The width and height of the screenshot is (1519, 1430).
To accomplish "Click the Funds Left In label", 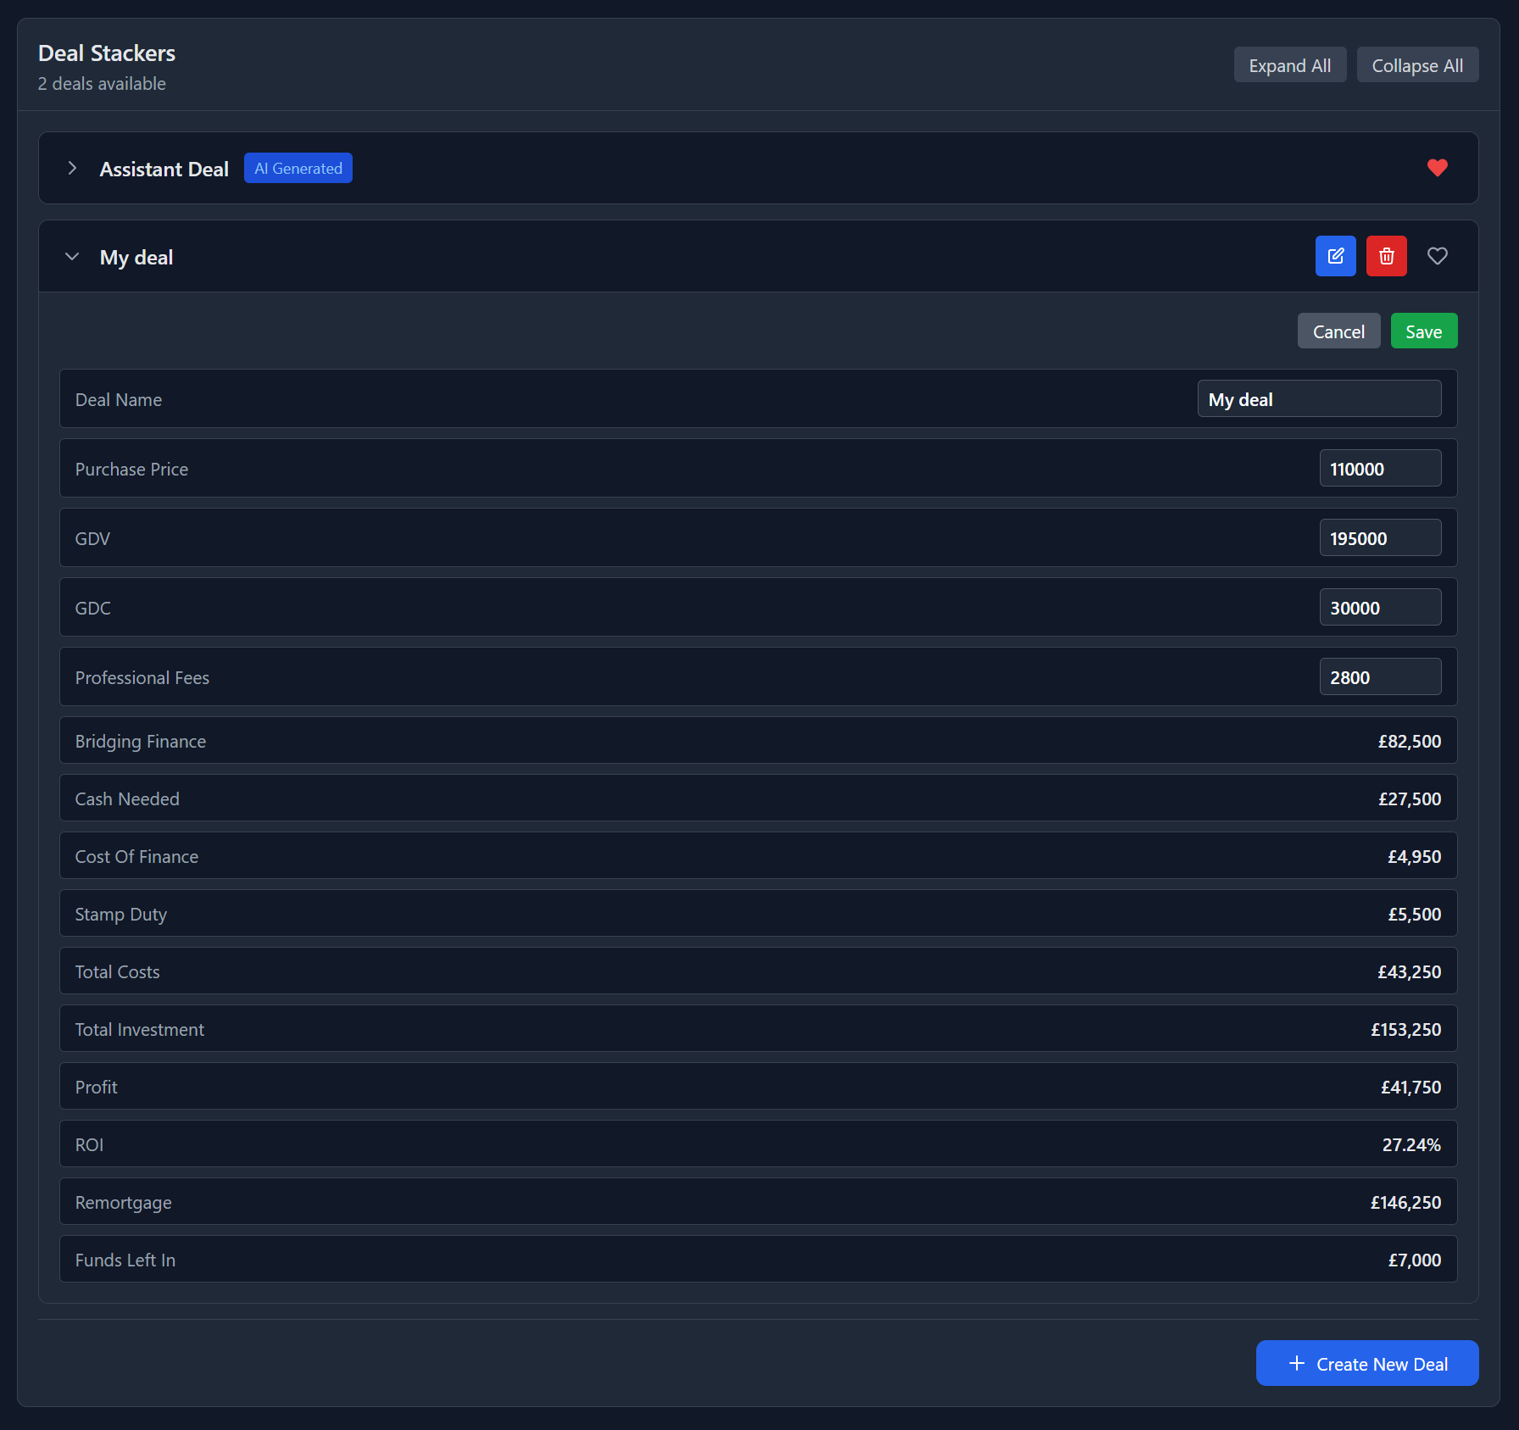I will [x=125, y=1260].
